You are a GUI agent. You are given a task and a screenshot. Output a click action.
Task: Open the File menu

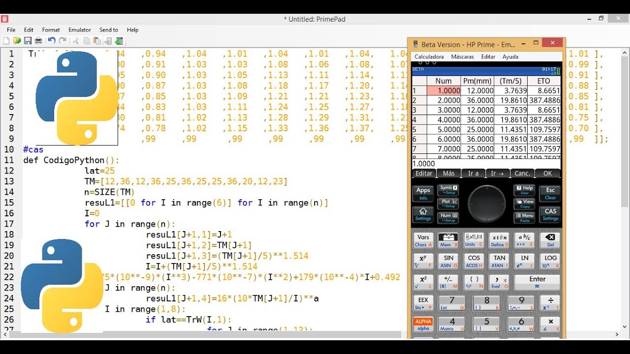click(11, 30)
